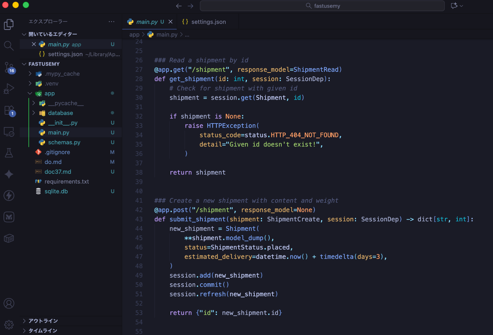The height and width of the screenshot is (335, 493).
Task: Click the navigate back arrow
Action: pos(179,6)
